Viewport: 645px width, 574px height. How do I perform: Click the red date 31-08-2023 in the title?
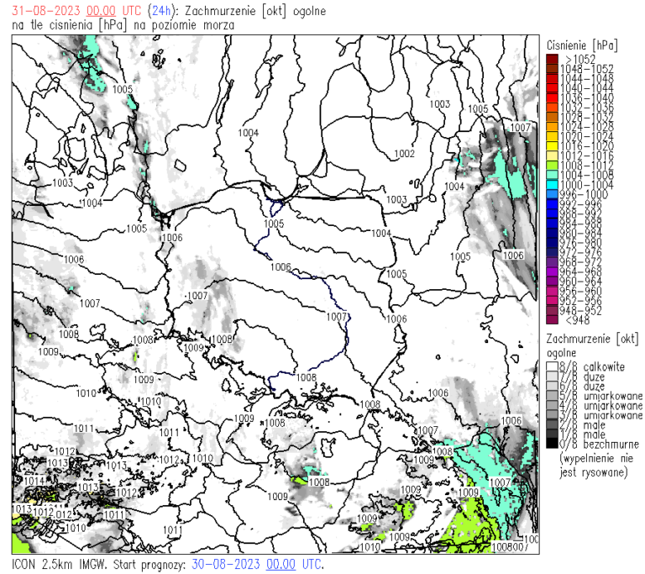click(x=47, y=11)
